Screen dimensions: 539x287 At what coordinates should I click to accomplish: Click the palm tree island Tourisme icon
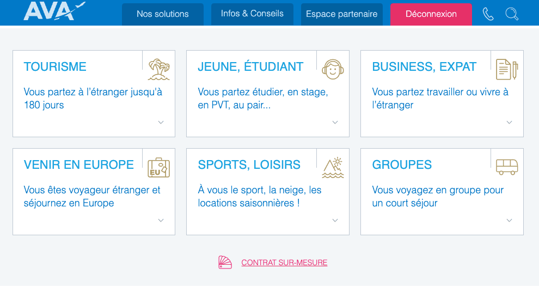point(159,69)
